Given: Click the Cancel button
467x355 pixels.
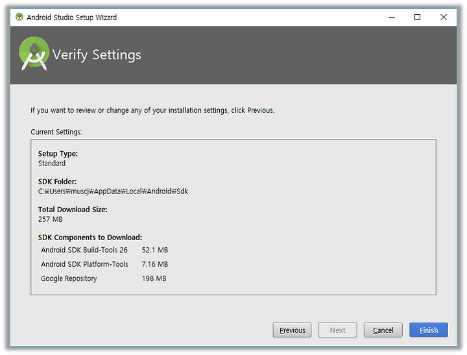Looking at the screenshot, I should 383,330.
